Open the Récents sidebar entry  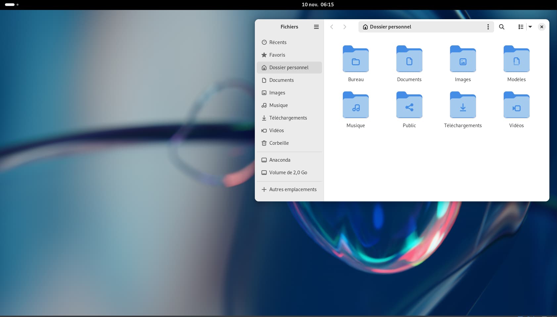click(278, 42)
